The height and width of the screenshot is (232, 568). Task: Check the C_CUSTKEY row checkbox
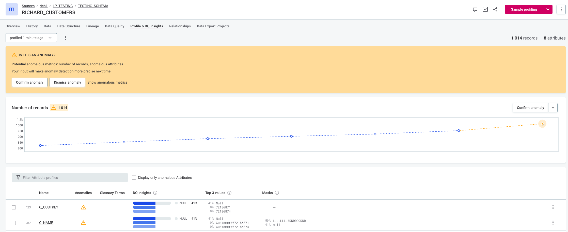click(x=14, y=207)
